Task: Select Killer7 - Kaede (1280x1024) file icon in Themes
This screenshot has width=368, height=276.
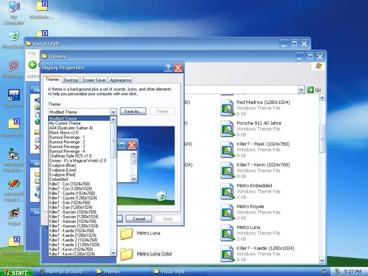Action: [227, 254]
